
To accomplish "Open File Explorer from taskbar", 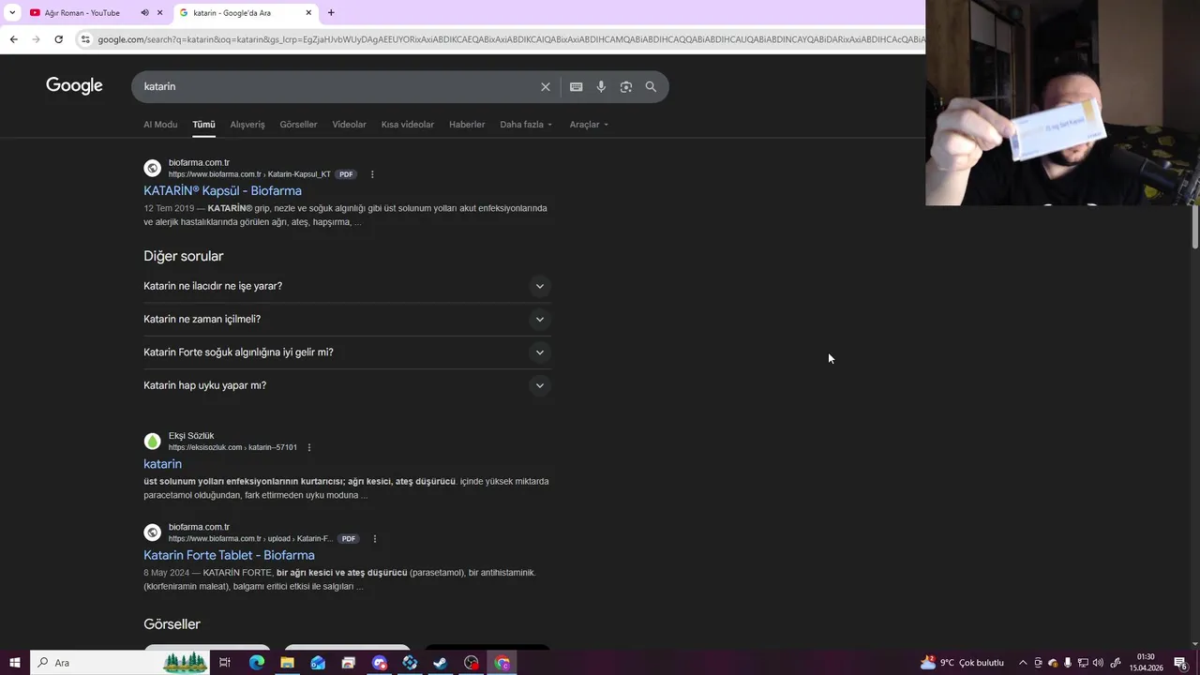I will point(287,663).
